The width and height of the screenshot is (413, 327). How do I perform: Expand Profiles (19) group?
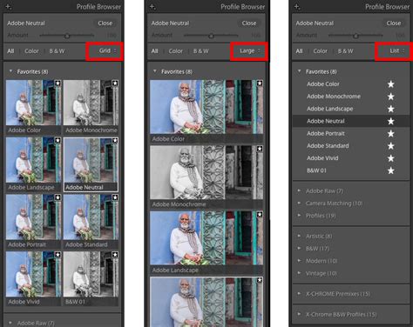(x=299, y=216)
